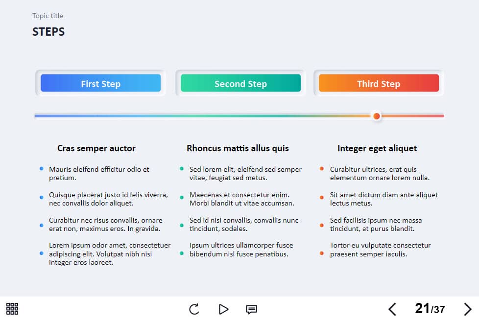Click the Topic title label

coord(48,16)
